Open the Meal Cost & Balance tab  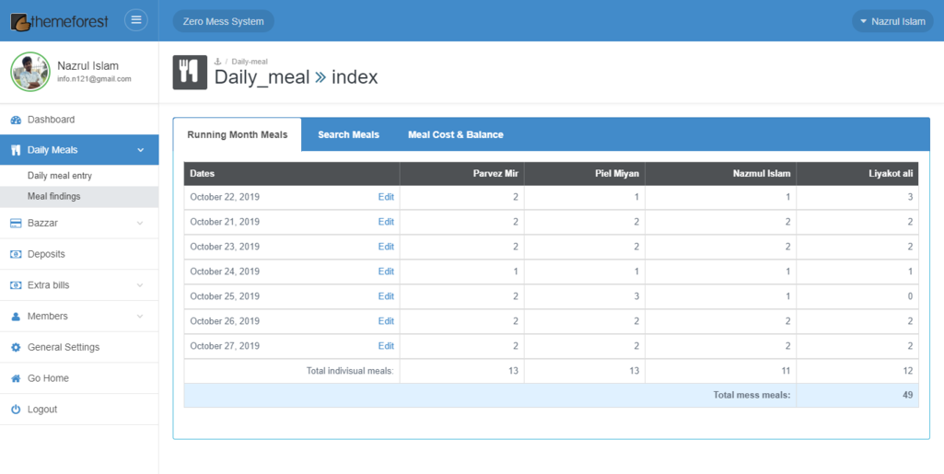(455, 134)
